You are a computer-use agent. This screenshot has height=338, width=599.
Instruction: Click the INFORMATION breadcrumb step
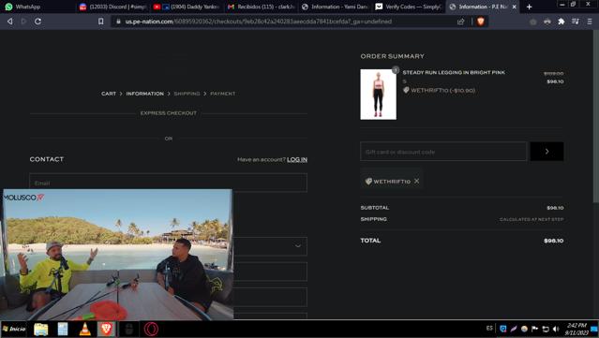144,94
